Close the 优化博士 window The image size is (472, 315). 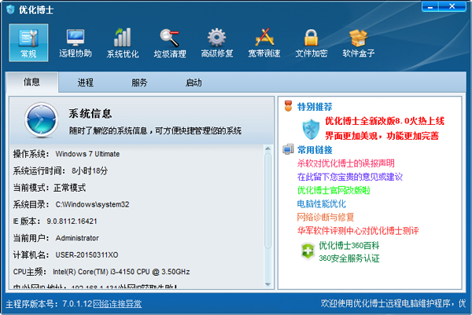click(452, 6)
